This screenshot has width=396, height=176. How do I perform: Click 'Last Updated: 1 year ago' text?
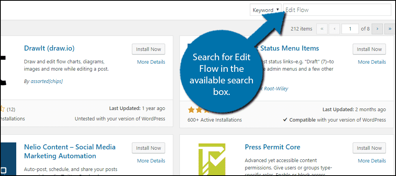(137, 108)
